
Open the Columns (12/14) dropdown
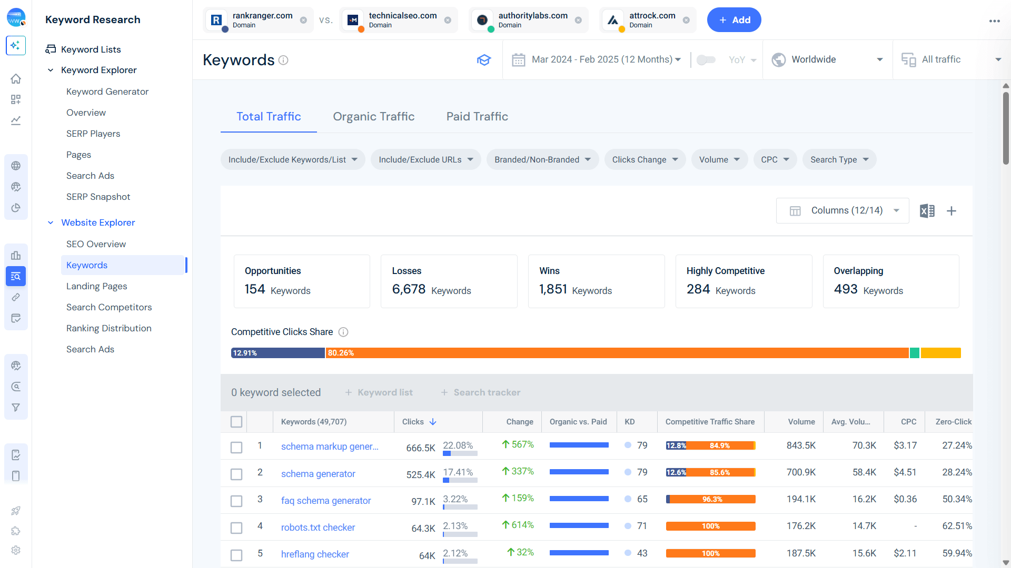(842, 210)
